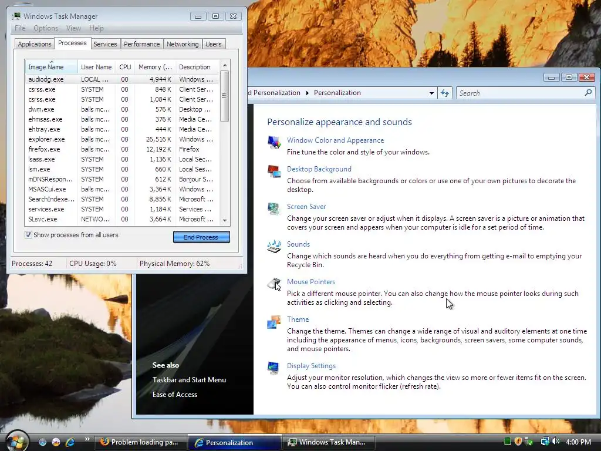Open Ease of Access link
601x451 pixels.
click(x=175, y=394)
